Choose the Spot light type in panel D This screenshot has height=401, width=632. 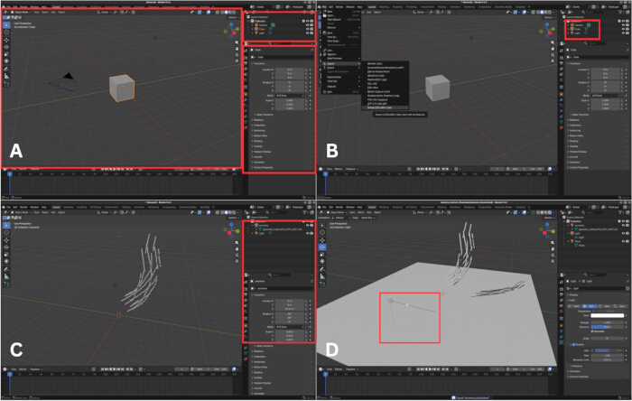click(x=606, y=306)
